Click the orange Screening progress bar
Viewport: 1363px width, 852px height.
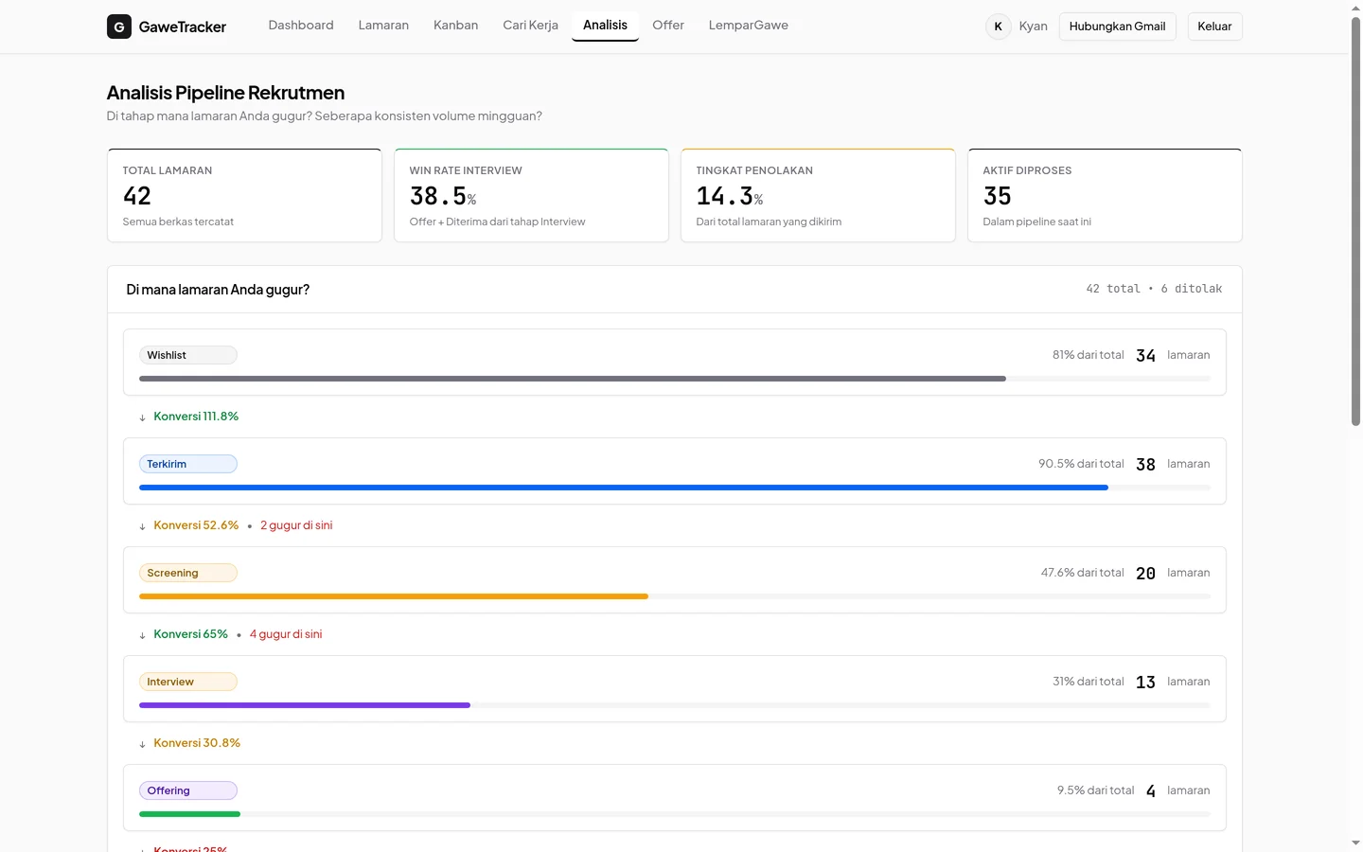pyautogui.click(x=394, y=596)
